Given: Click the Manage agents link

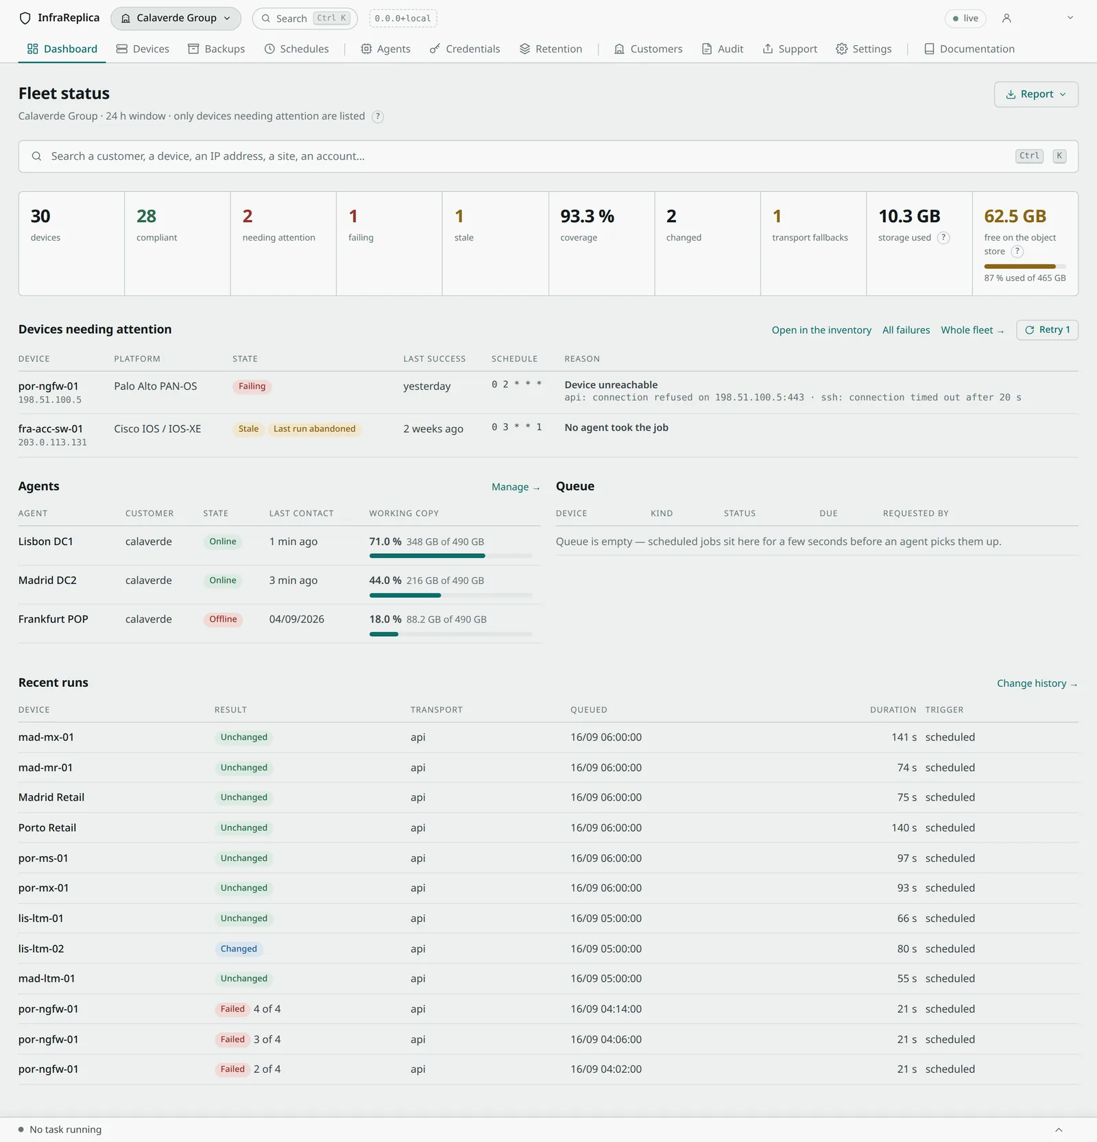Looking at the screenshot, I should (x=516, y=487).
